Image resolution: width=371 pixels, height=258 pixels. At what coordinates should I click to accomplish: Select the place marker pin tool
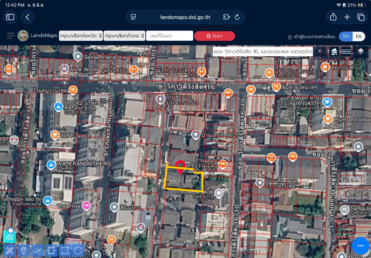tap(24, 251)
